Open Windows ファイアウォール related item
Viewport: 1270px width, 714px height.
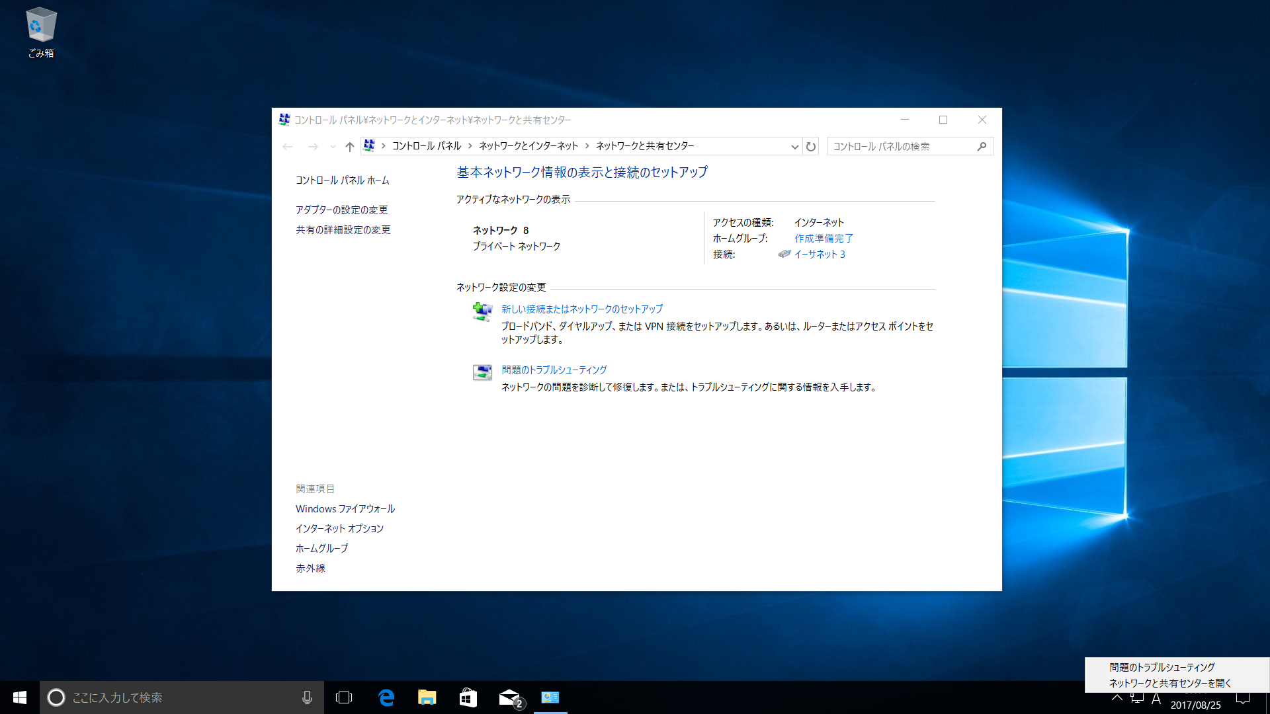pos(345,508)
